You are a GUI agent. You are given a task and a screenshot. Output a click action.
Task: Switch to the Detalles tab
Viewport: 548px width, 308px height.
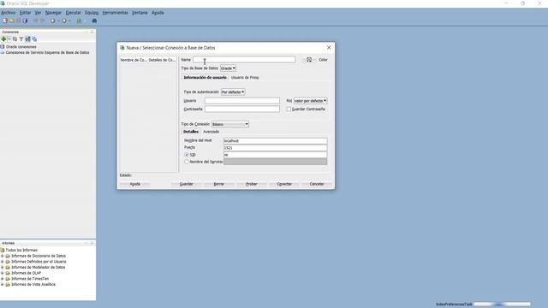coord(191,132)
